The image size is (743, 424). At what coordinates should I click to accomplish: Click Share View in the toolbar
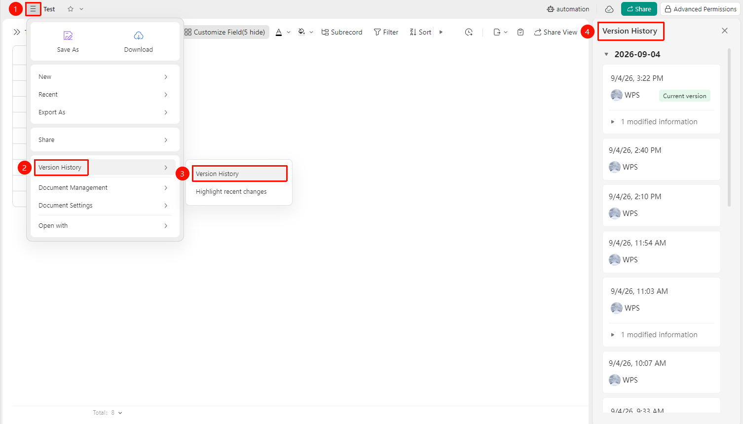pyautogui.click(x=556, y=32)
